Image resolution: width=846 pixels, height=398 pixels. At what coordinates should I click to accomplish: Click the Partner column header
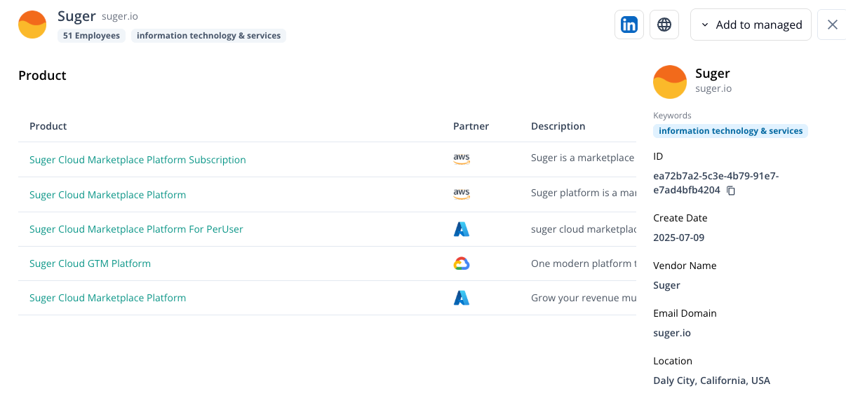[471, 126]
